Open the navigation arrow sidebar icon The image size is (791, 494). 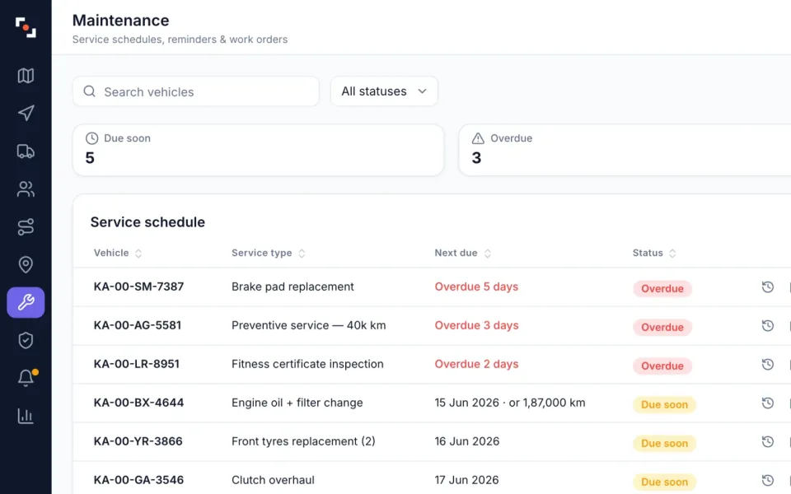click(x=26, y=113)
